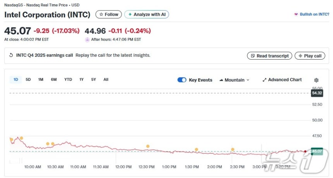Image resolution: width=333 pixels, height=178 pixels.
Task: Switch to the 5D time range
Action: pos(28,80)
